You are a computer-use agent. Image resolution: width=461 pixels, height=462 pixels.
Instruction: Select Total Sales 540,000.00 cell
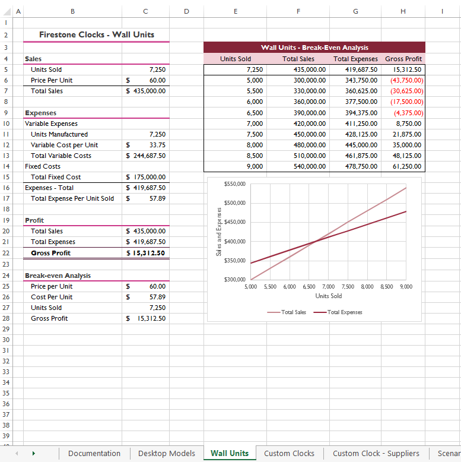coord(298,166)
